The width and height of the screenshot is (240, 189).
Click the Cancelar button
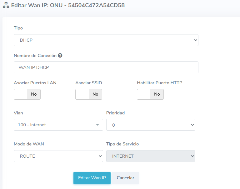click(x=125, y=178)
